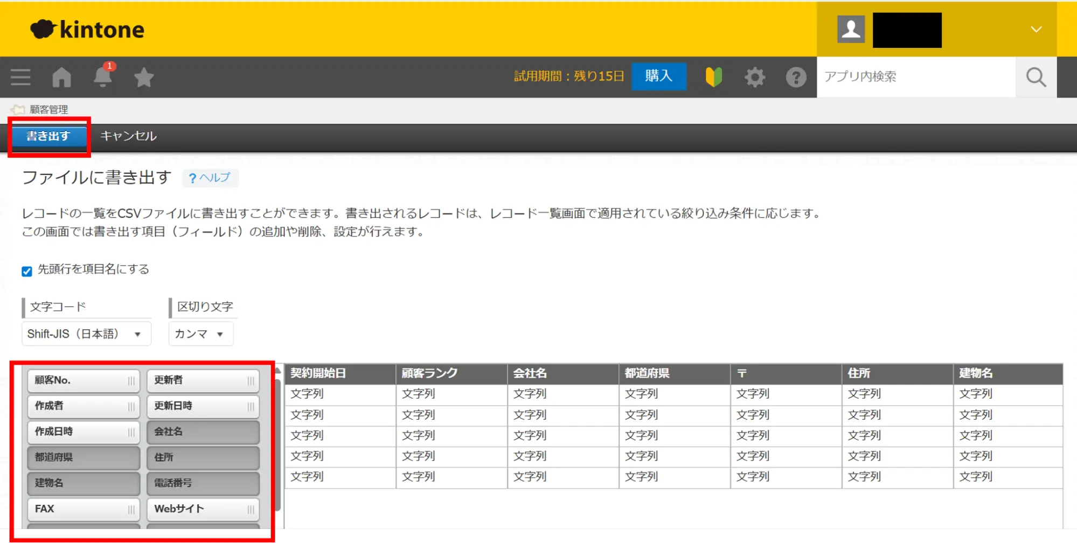Click the cancel (キャンセル) button

(128, 136)
